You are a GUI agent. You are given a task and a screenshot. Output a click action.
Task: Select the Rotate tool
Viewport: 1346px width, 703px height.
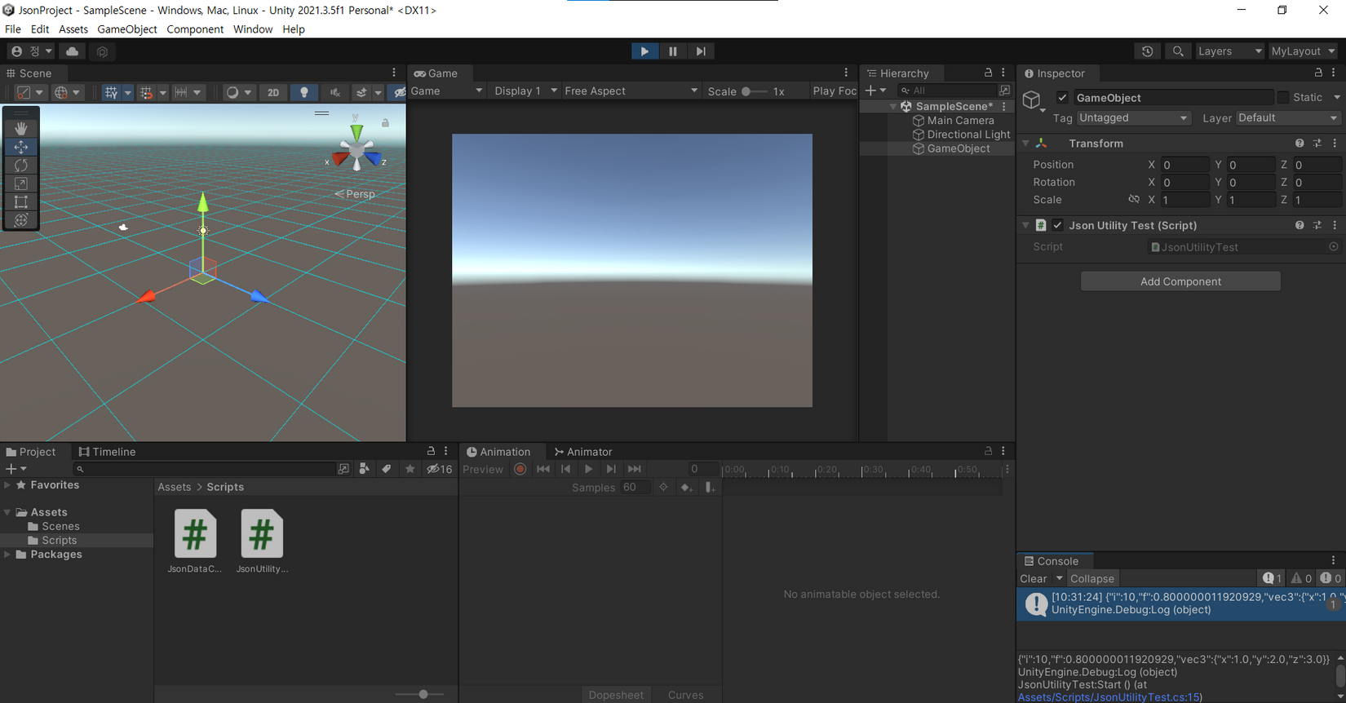click(21, 165)
